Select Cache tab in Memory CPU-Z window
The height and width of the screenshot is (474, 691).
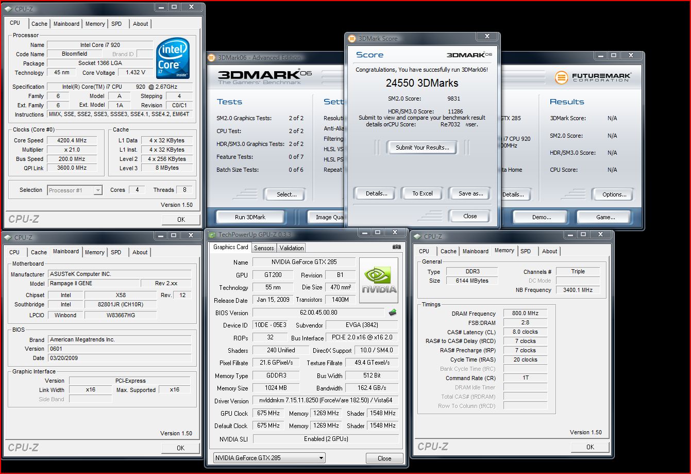pos(448,251)
